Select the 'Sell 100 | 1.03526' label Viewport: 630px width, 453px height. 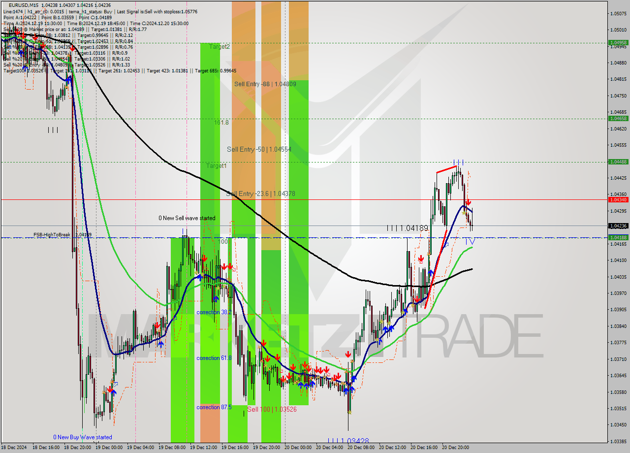[272, 409]
